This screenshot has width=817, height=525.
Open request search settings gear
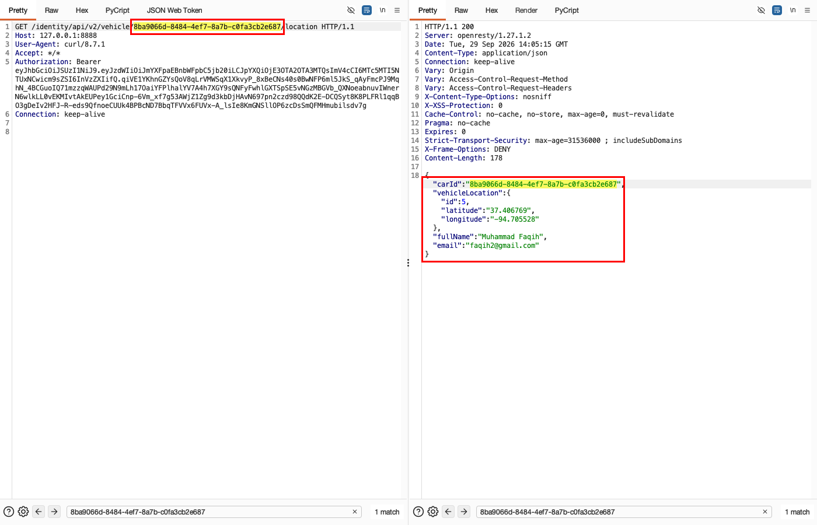click(23, 512)
